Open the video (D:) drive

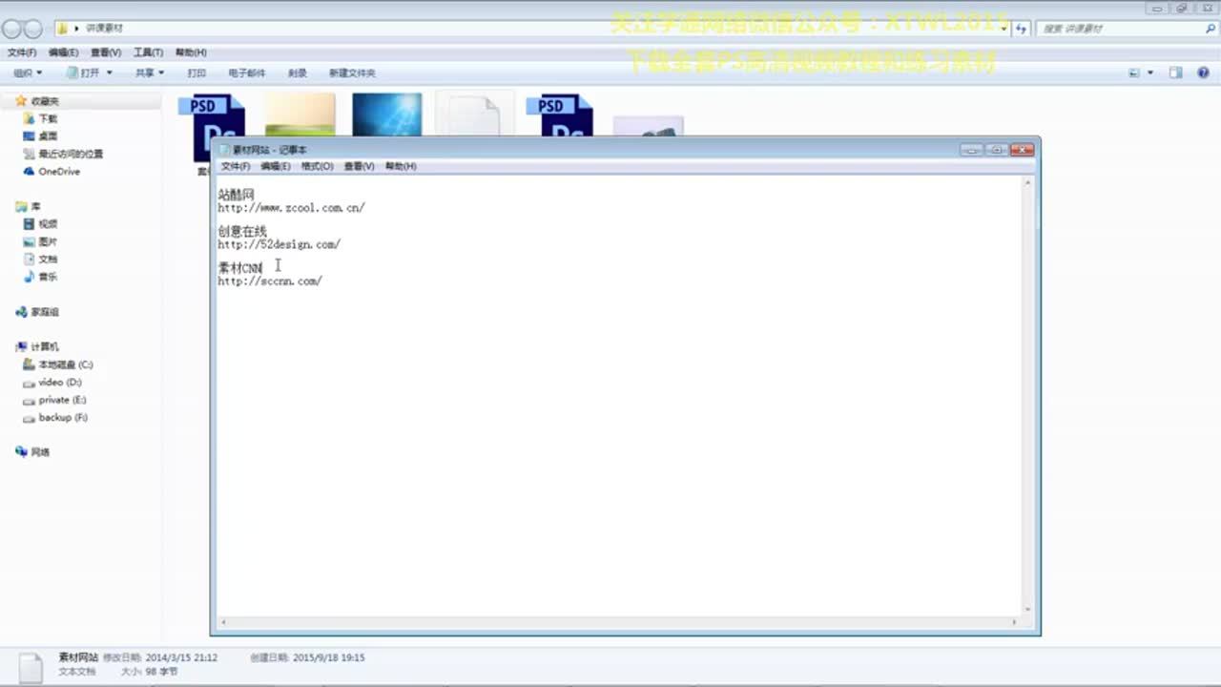[x=52, y=383]
